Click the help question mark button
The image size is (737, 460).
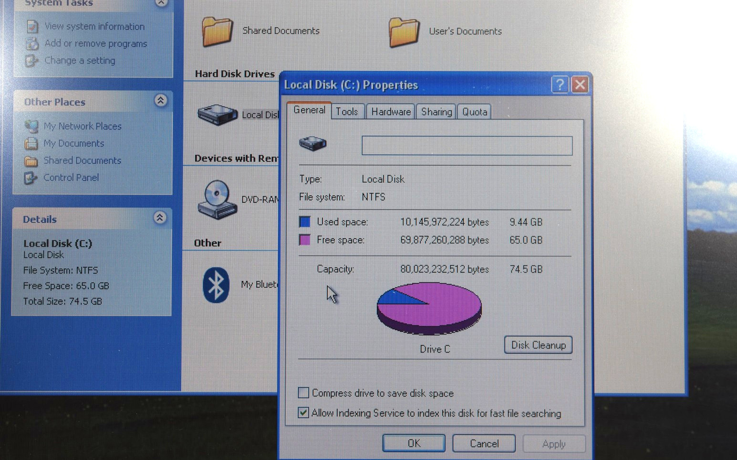click(x=560, y=85)
